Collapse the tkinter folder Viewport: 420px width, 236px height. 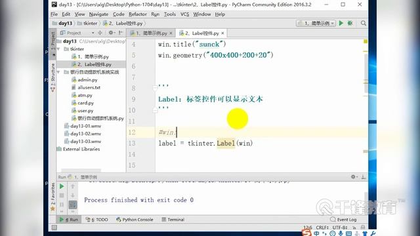(x=58, y=49)
